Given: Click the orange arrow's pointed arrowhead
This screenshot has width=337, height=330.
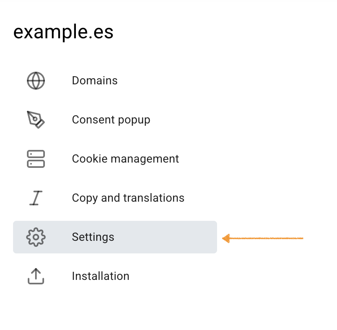Looking at the screenshot, I should 226,238.
